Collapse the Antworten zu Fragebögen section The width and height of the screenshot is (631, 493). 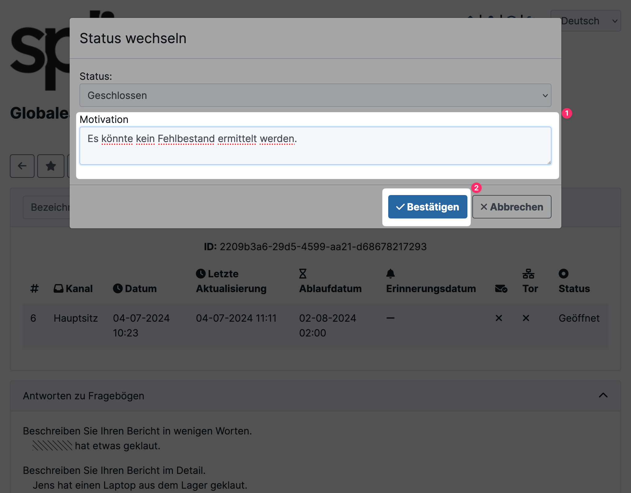coord(603,395)
